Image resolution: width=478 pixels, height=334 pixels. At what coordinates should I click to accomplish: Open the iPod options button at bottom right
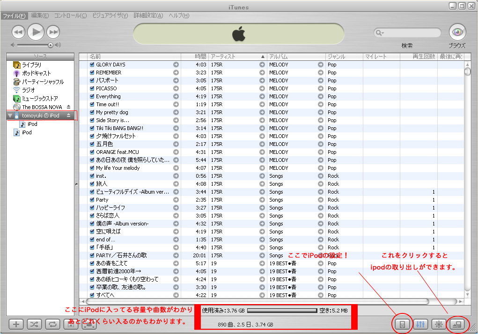click(x=402, y=325)
